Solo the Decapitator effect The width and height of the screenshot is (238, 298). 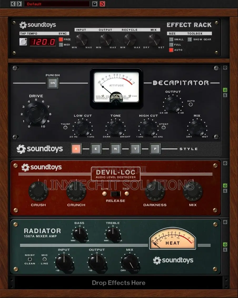point(225,95)
